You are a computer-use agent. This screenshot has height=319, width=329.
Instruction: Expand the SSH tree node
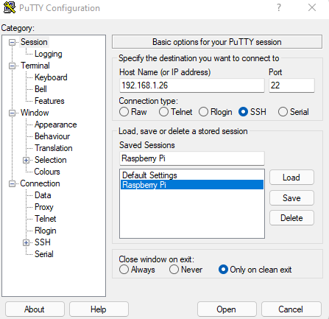pyautogui.click(x=26, y=242)
